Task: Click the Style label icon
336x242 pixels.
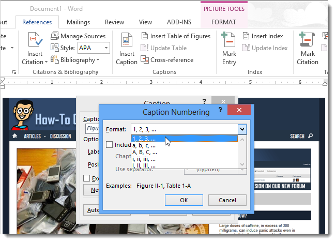Action: [54, 48]
